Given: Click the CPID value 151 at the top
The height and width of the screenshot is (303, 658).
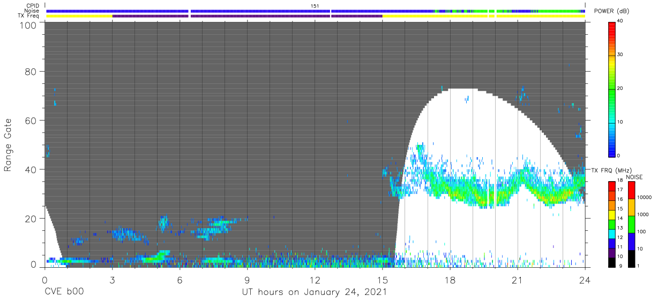Looking at the screenshot, I should (315, 5).
